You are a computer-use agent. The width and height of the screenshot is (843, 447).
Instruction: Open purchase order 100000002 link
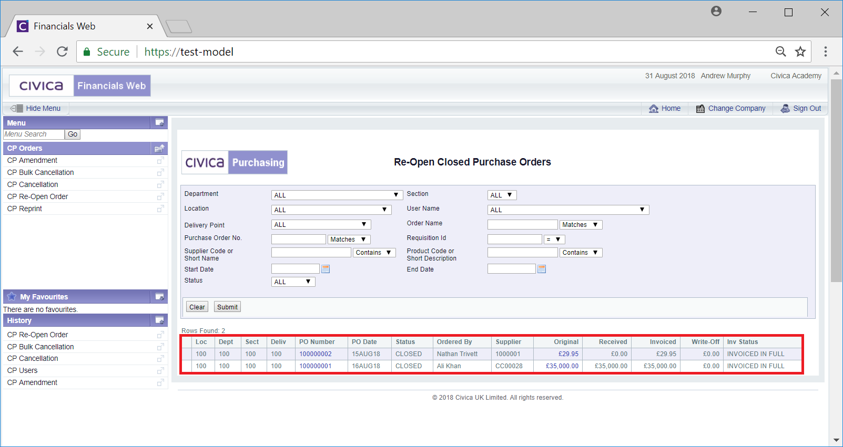[x=316, y=354]
